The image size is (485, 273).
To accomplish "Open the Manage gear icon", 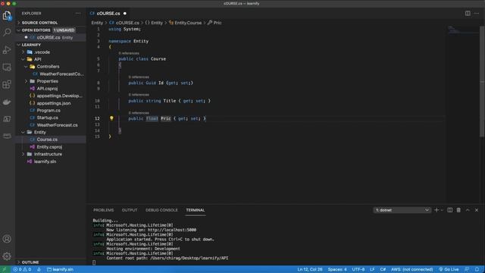I will [x=7, y=256].
